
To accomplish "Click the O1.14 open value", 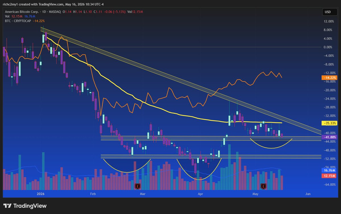I will [x=67, y=12].
